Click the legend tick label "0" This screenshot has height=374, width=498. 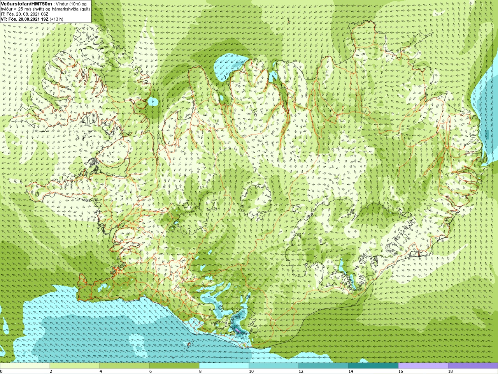click(x=2, y=371)
